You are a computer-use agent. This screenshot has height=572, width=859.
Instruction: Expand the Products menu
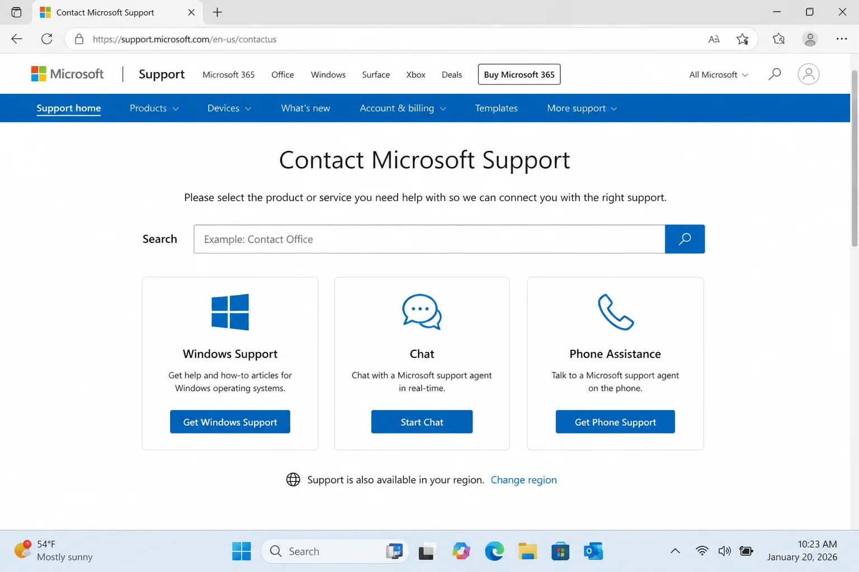(x=154, y=108)
